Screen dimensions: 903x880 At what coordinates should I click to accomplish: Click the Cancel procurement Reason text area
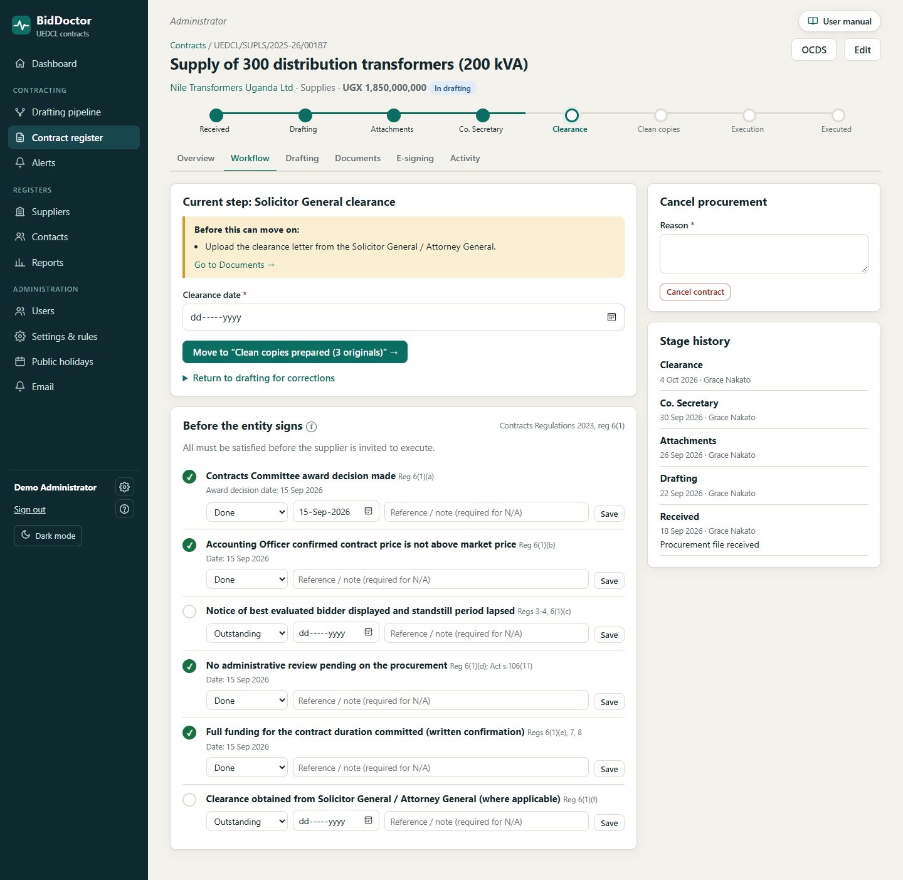tap(764, 253)
